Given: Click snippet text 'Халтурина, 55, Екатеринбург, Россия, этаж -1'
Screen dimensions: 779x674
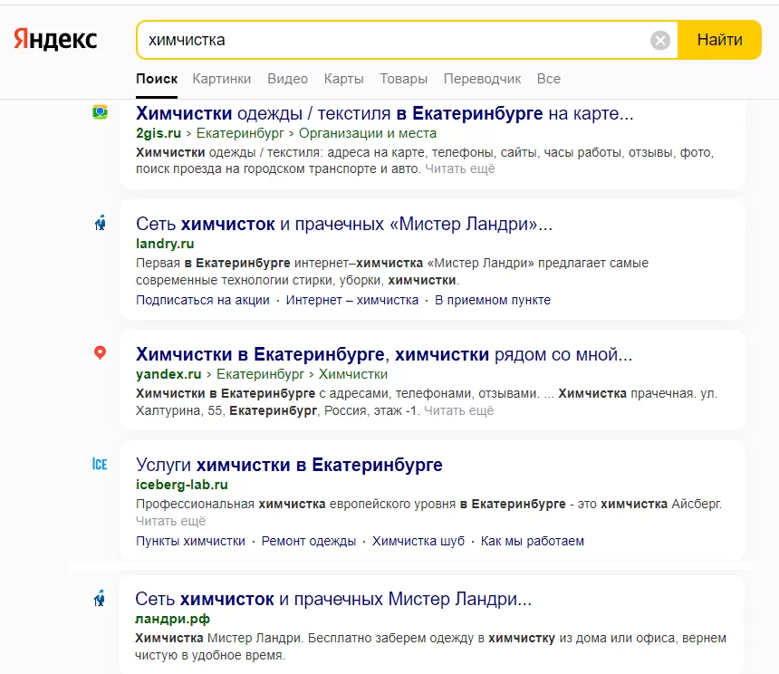Looking at the screenshot, I should (278, 410).
